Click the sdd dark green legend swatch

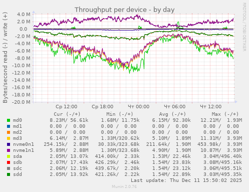9,174
